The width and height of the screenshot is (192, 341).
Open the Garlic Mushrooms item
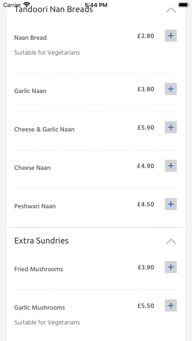pos(40,308)
